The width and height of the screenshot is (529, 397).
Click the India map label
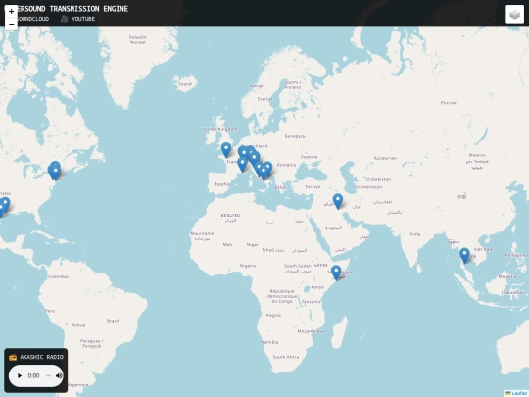point(415,234)
